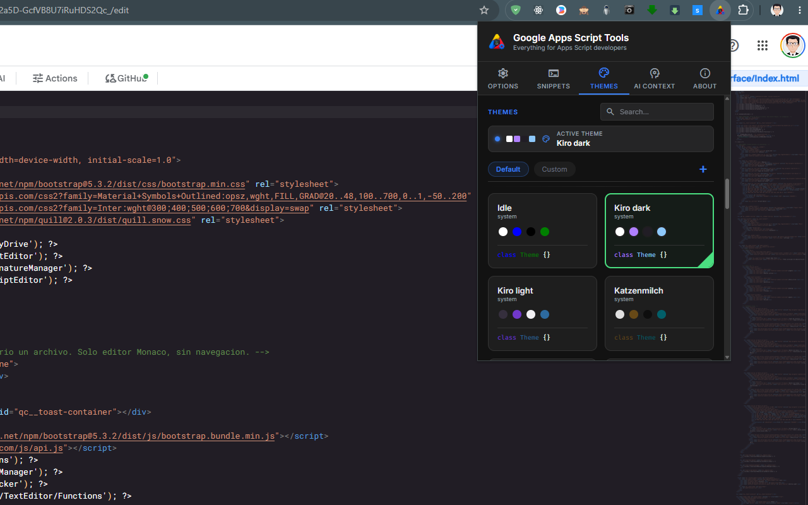Open the green shield extension
Screen dimensions: 808x505
click(x=516, y=10)
